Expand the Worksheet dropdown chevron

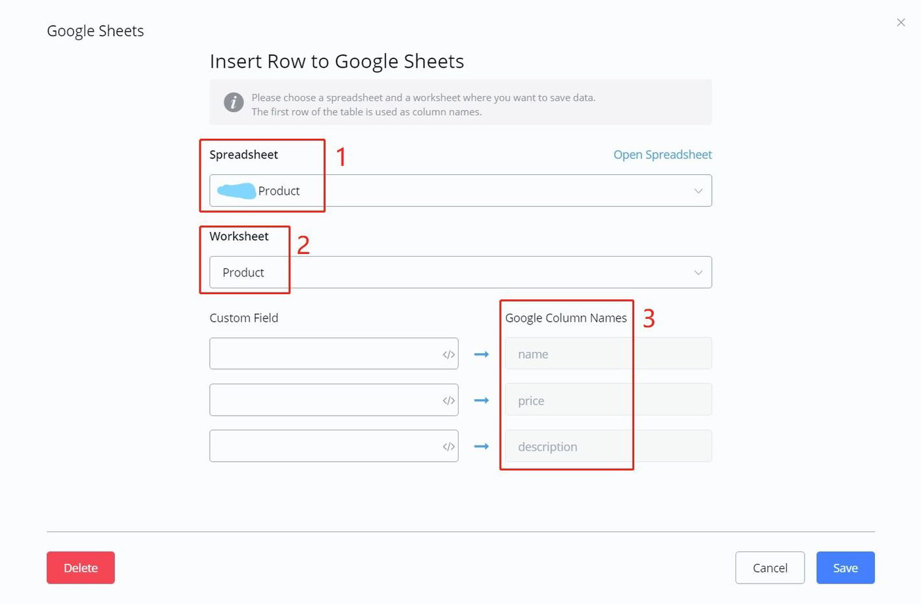coord(698,272)
